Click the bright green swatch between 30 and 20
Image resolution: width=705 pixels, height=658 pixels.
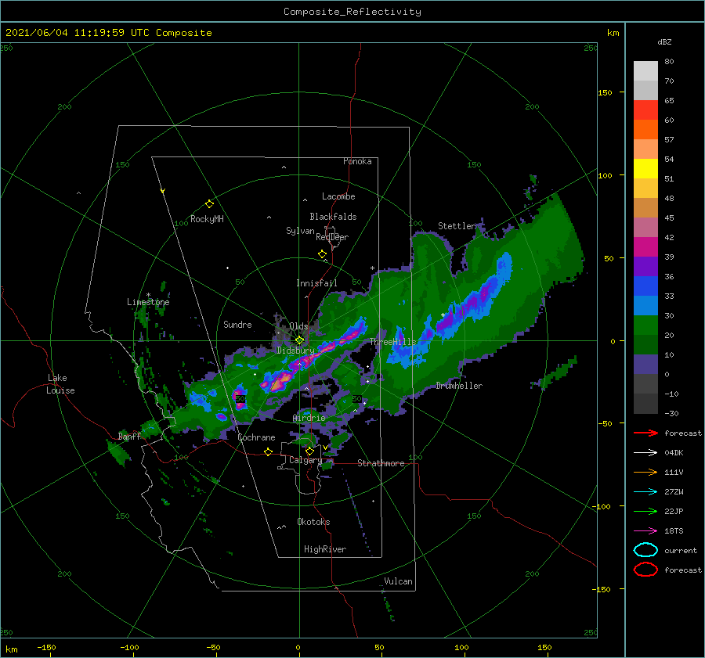tap(645, 325)
